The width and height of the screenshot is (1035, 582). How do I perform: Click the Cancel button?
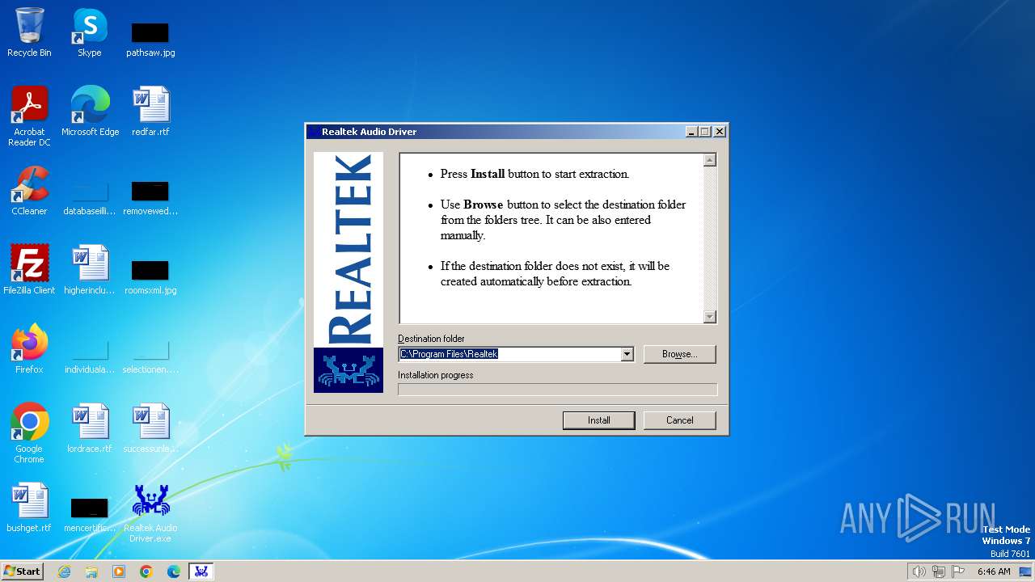click(679, 420)
